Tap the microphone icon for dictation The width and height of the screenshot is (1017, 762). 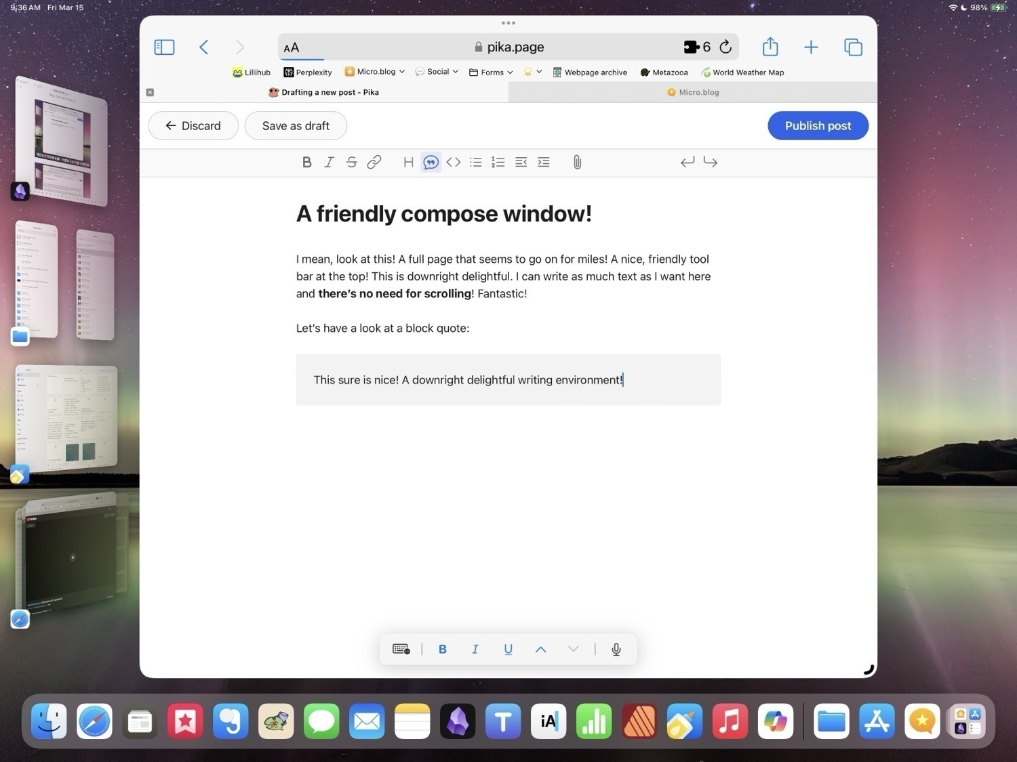click(x=616, y=649)
